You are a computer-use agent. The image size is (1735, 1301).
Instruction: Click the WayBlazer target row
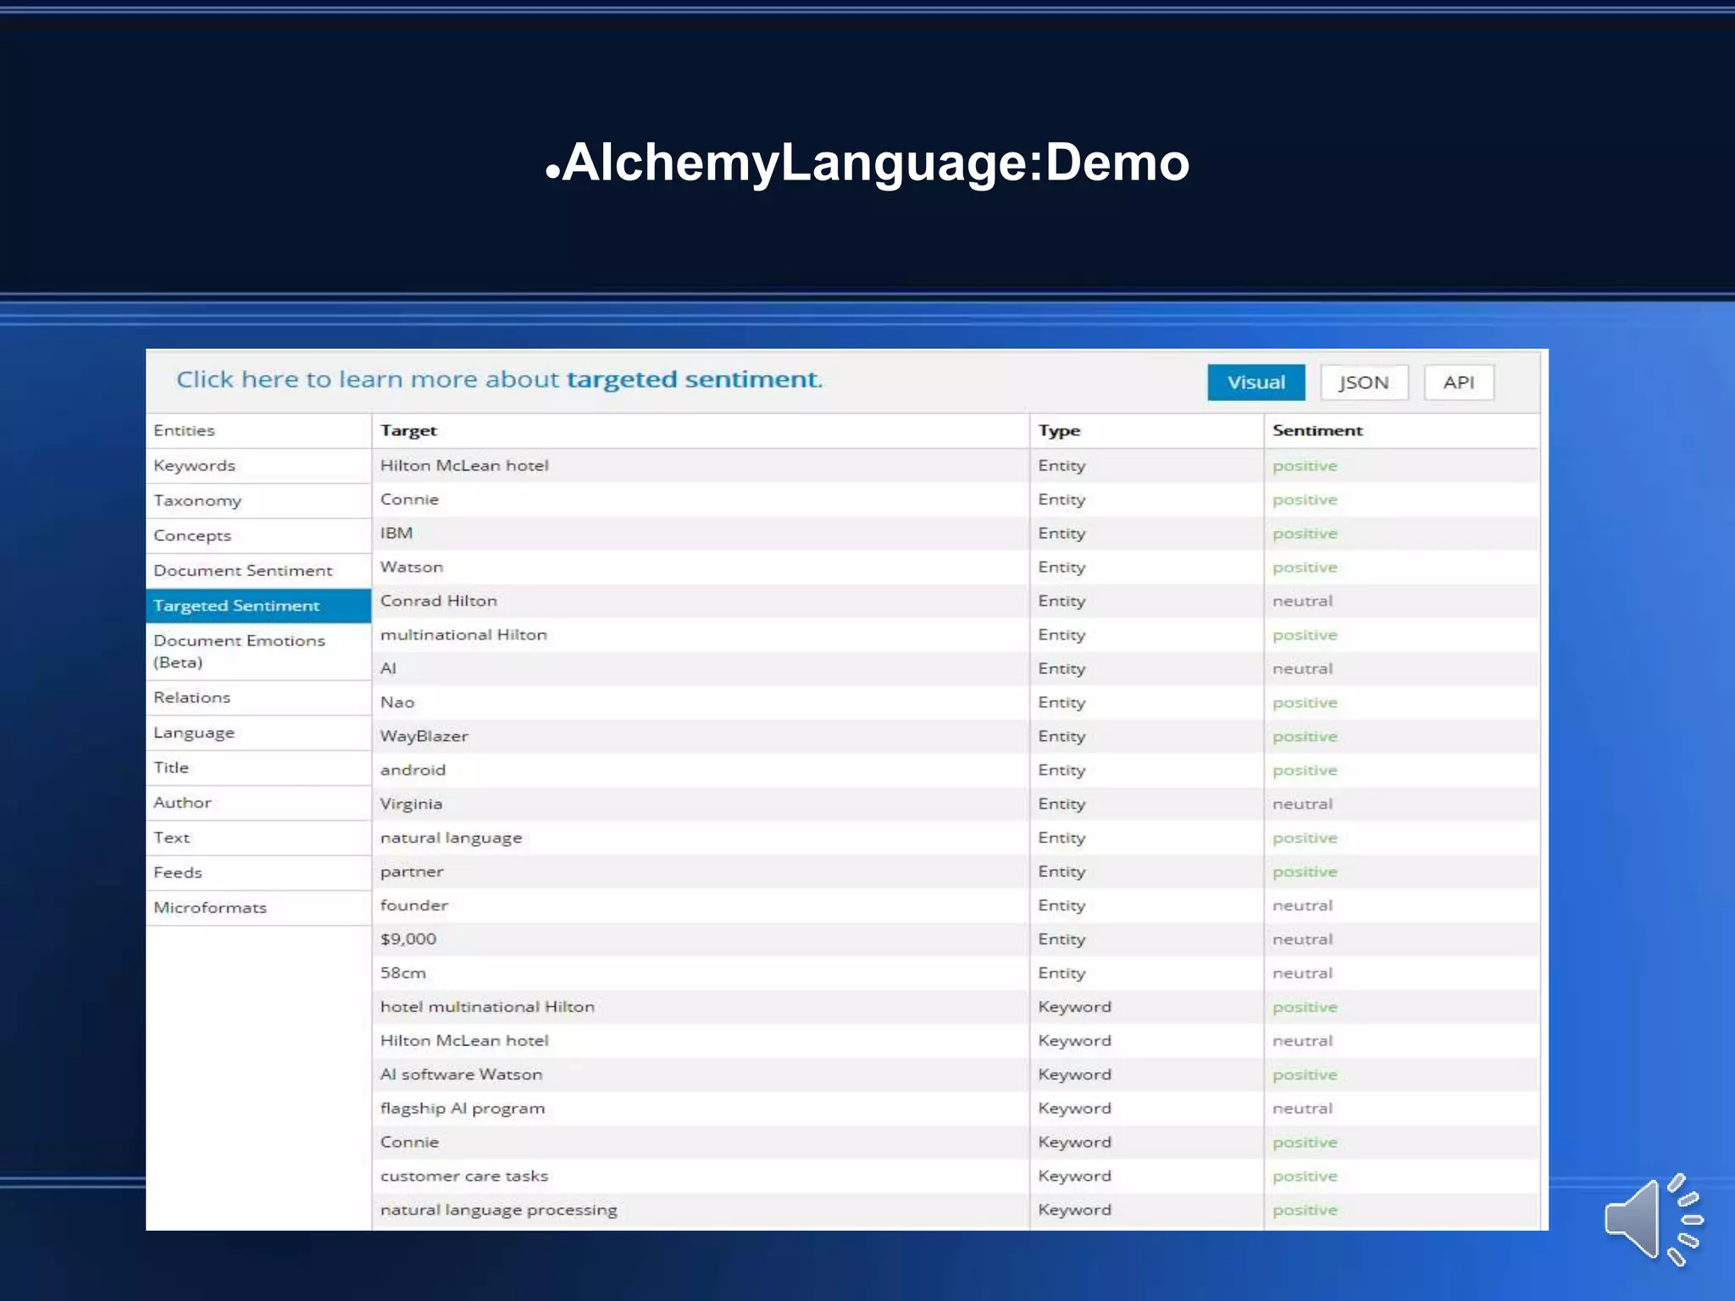click(424, 736)
